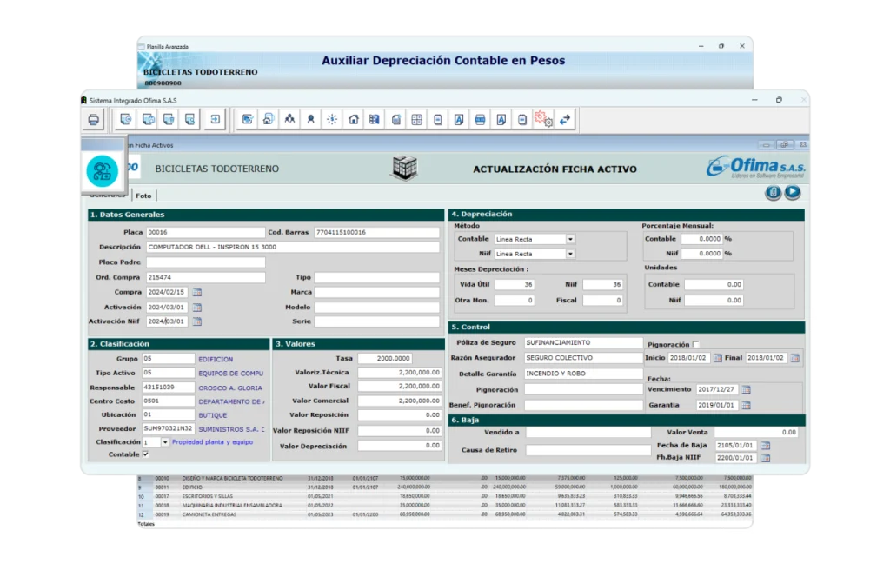Open calendar next to Final date
This screenshot has height=570, width=890.
(794, 358)
